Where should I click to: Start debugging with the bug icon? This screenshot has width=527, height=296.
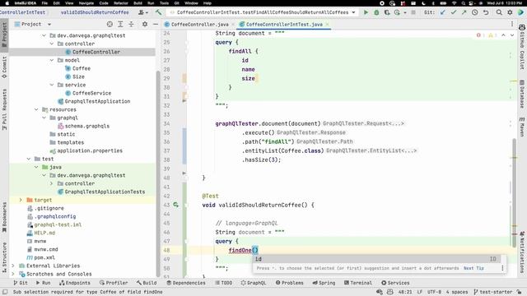pos(376,12)
